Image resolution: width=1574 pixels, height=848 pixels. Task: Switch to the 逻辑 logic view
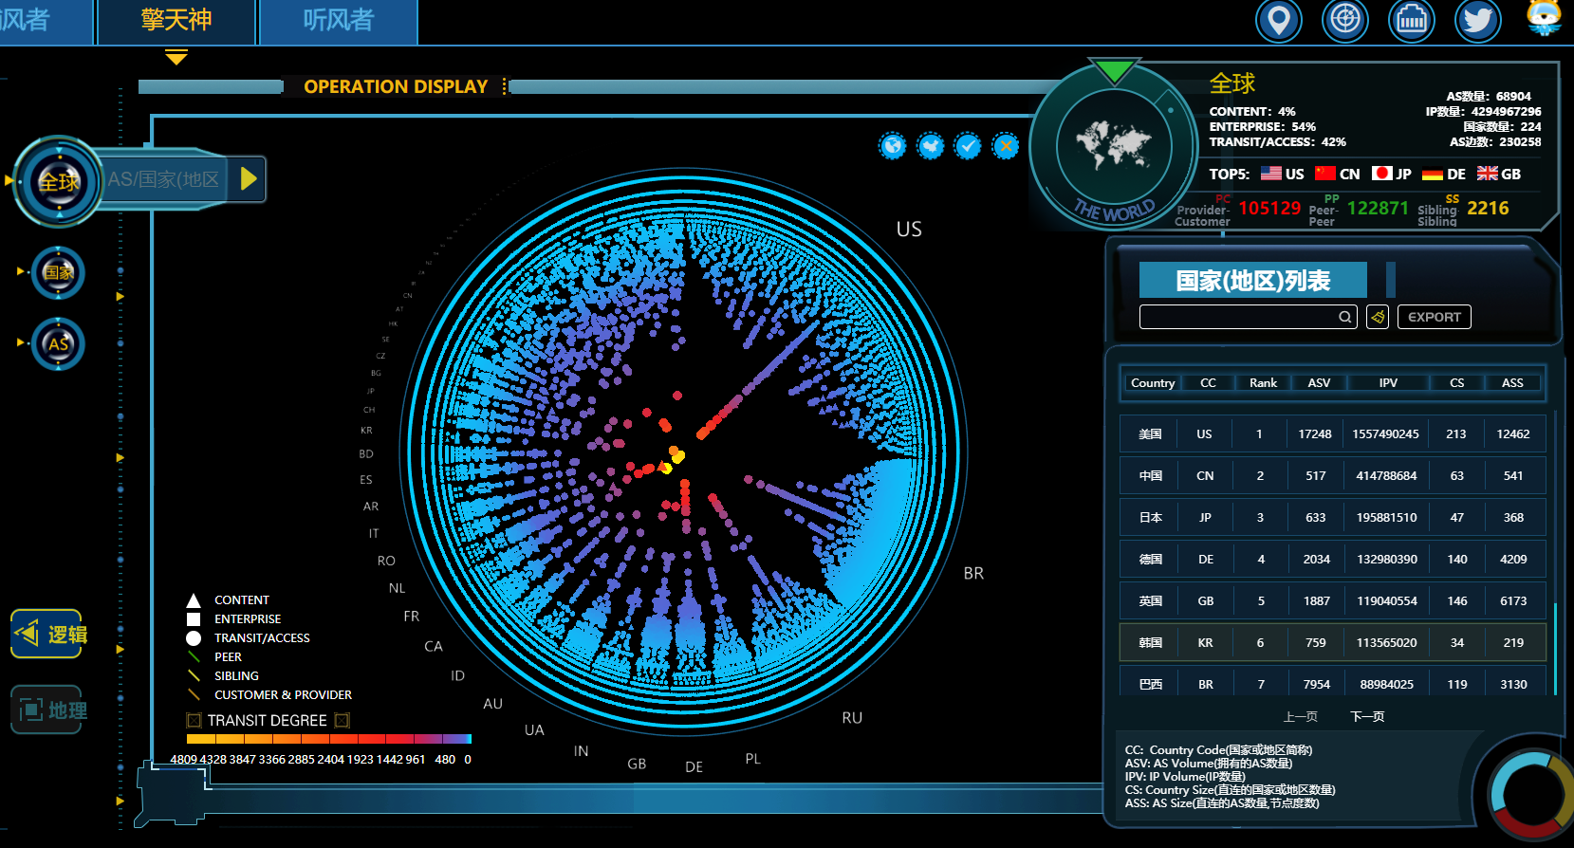coord(46,634)
